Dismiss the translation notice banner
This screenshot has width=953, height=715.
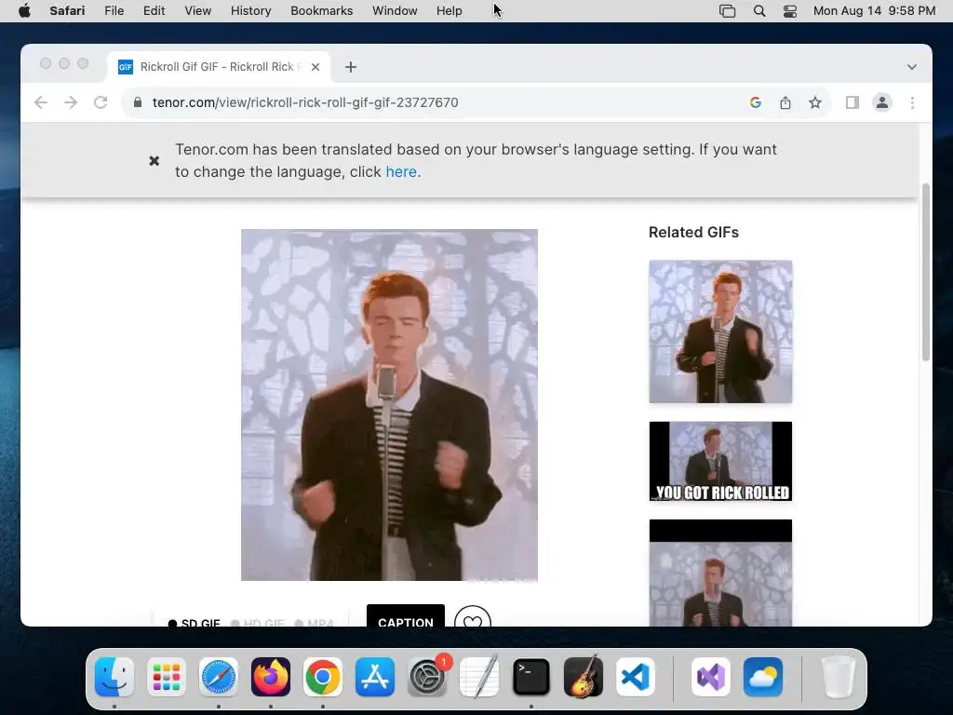coord(154,160)
